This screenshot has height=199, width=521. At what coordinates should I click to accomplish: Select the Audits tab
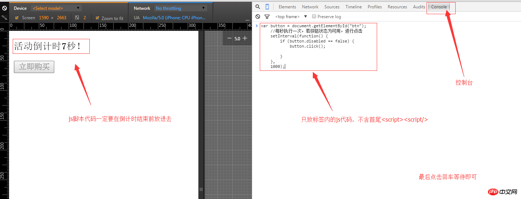[419, 7]
